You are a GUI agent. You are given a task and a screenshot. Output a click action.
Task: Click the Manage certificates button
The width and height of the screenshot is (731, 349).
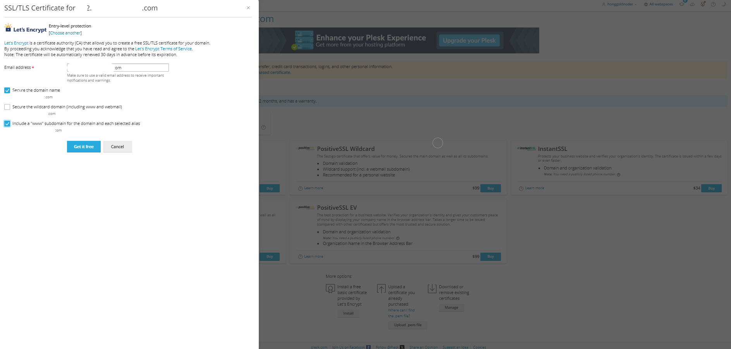point(451,308)
